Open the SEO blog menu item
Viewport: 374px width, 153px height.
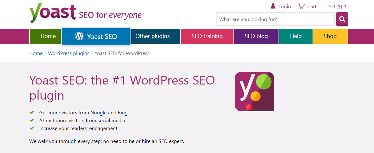(x=256, y=36)
